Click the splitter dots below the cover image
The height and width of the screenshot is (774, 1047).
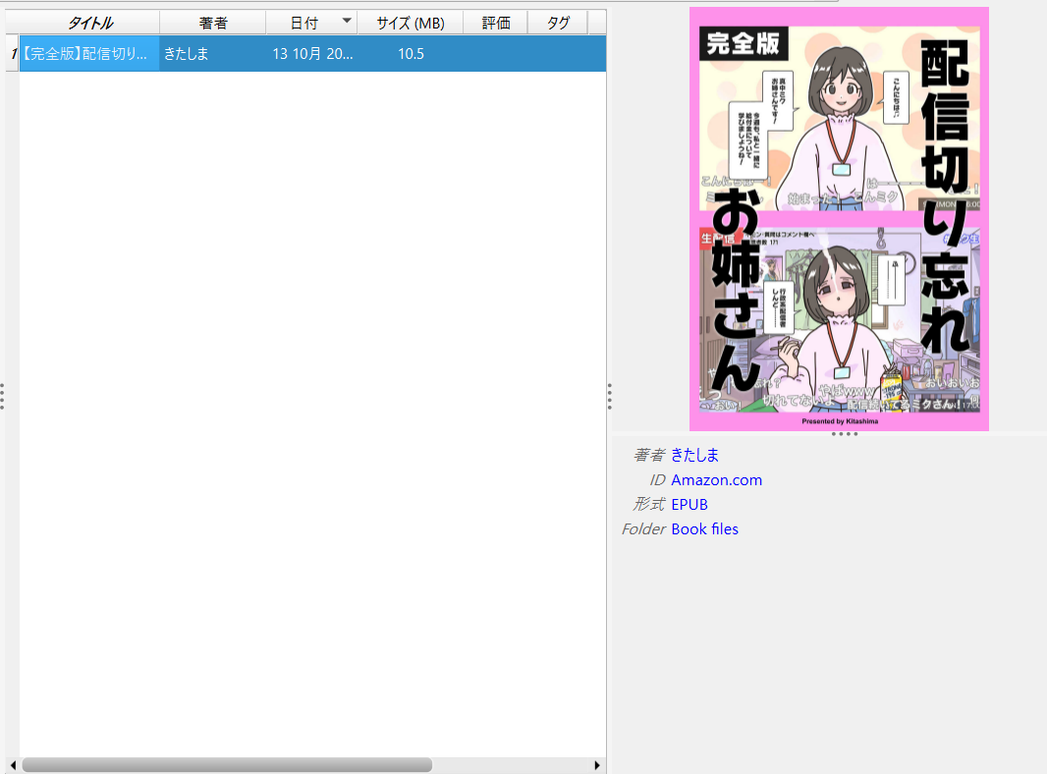tap(844, 433)
